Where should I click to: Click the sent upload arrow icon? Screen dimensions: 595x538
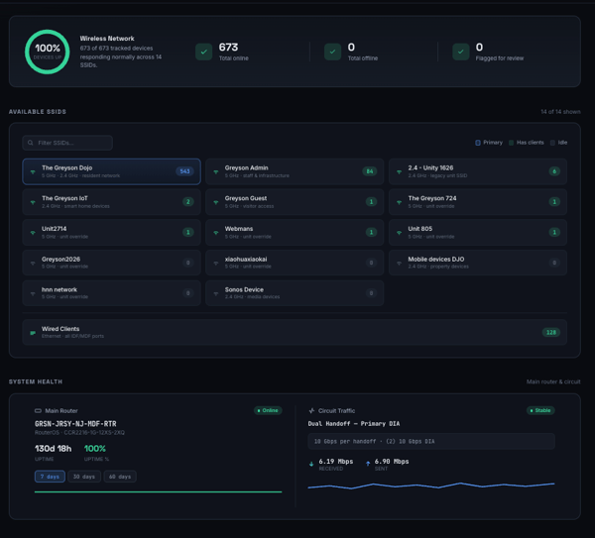(368, 464)
